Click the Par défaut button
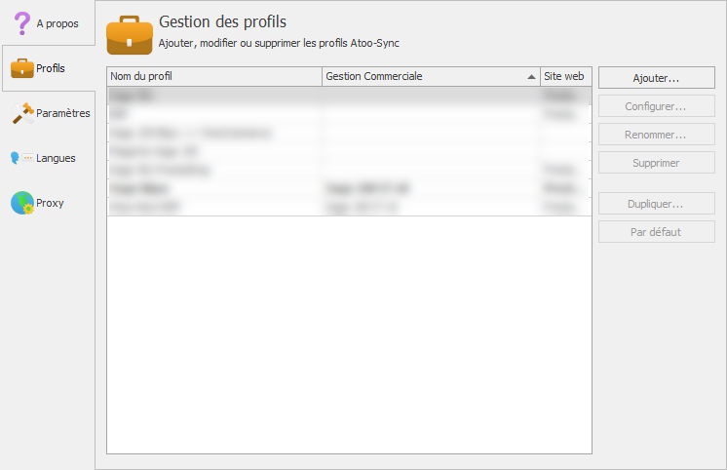Screen dimensions: 727x470 656,232
